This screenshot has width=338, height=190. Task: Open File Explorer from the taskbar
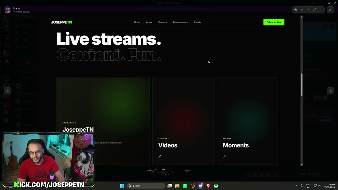tap(177, 186)
